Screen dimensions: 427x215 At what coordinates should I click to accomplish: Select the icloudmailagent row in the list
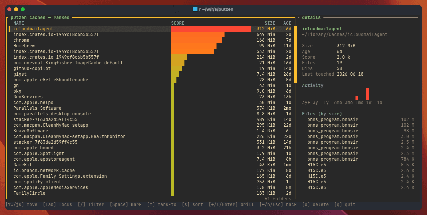(x=151, y=29)
